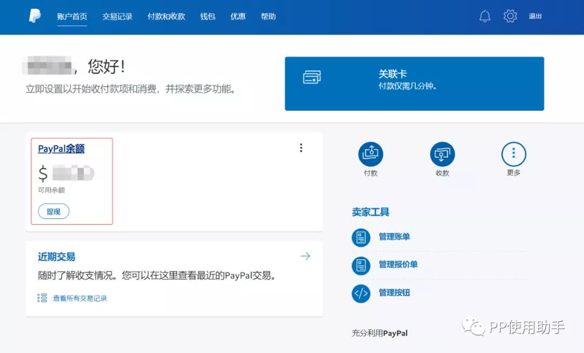584x353 pixels.
Task: Click the PayPal余额 heading link
Action: (x=61, y=148)
